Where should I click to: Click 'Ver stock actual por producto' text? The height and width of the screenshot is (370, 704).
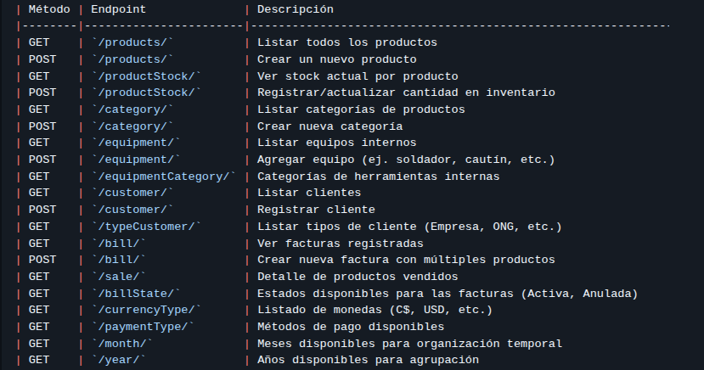click(358, 76)
